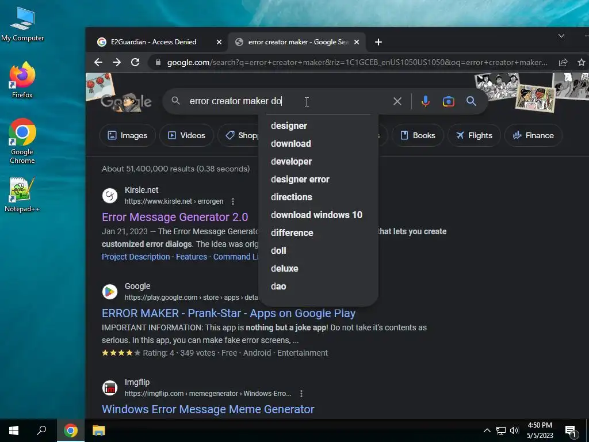
Task: Click the Kirsle.net site favicon
Action: (110, 196)
